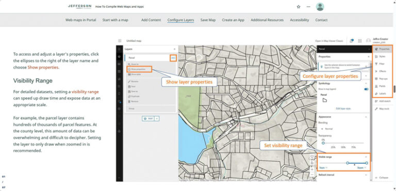
Task: Click the Jeffco Creator account avatar
Action: [x=369, y=41]
